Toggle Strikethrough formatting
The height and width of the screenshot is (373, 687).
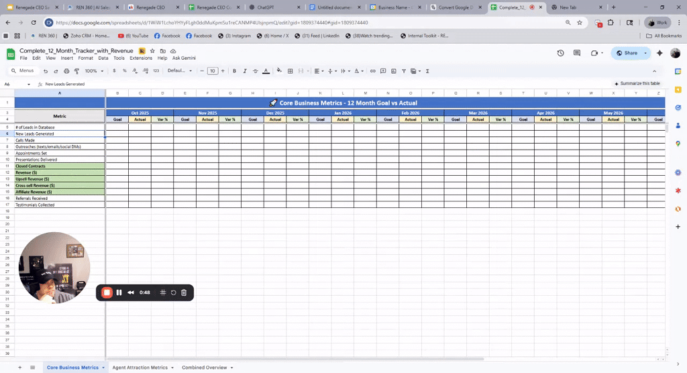coord(256,71)
